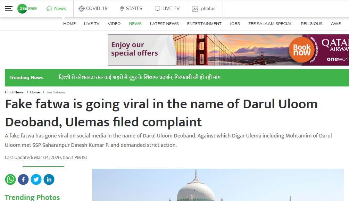
Task: Select VIDEO in the navigation menu
Action: click(114, 24)
